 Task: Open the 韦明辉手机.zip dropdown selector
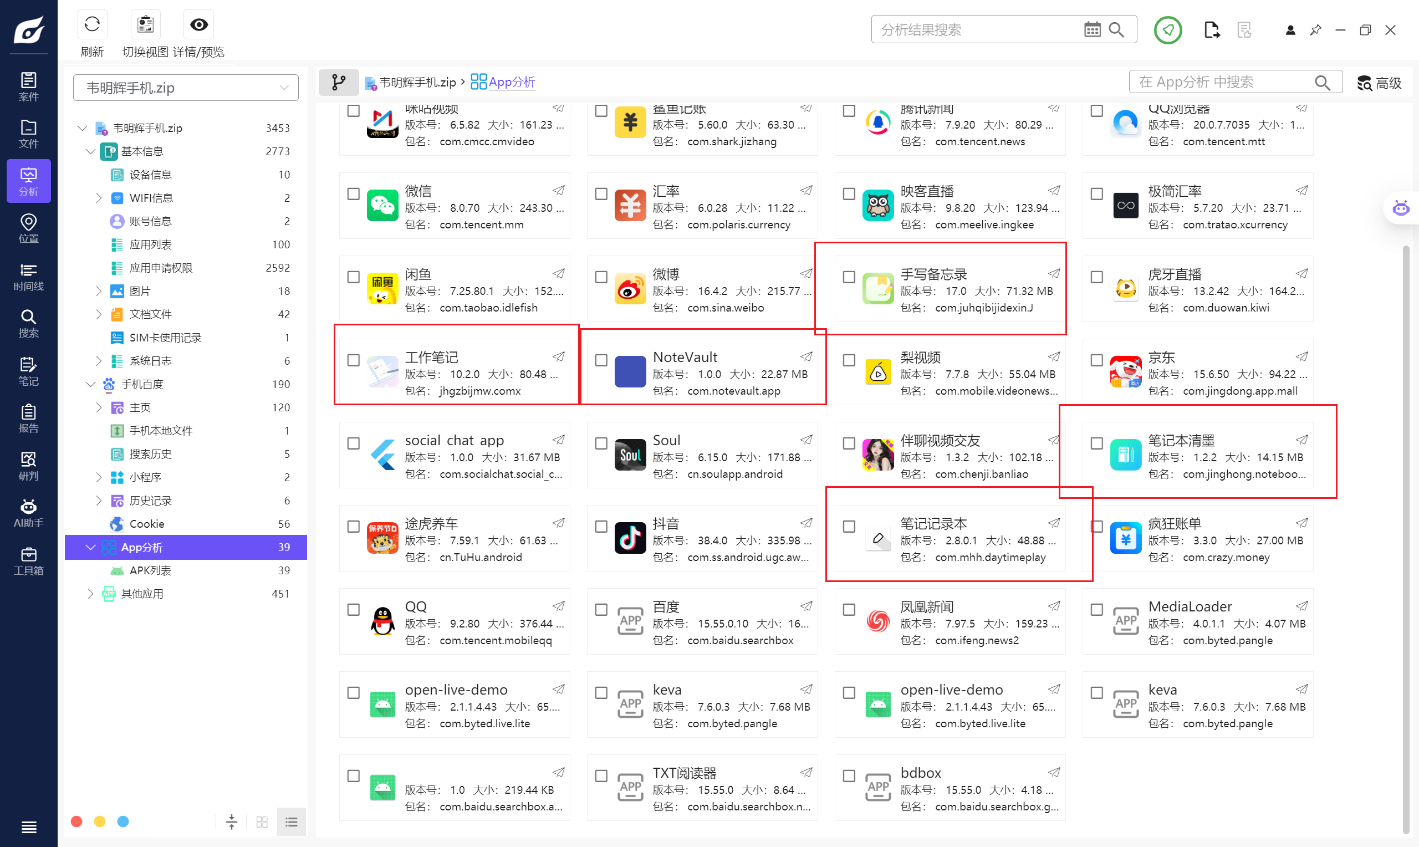click(186, 88)
